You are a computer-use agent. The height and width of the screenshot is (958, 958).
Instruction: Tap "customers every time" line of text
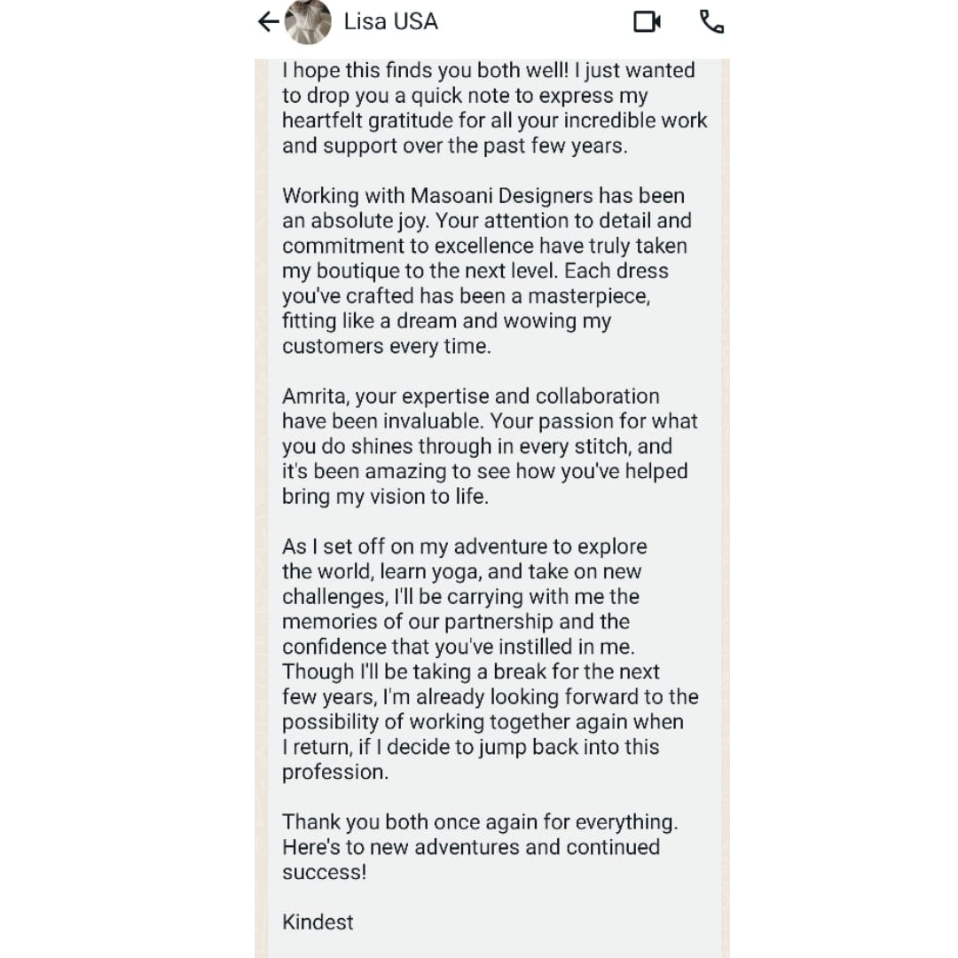pyautogui.click(x=386, y=347)
